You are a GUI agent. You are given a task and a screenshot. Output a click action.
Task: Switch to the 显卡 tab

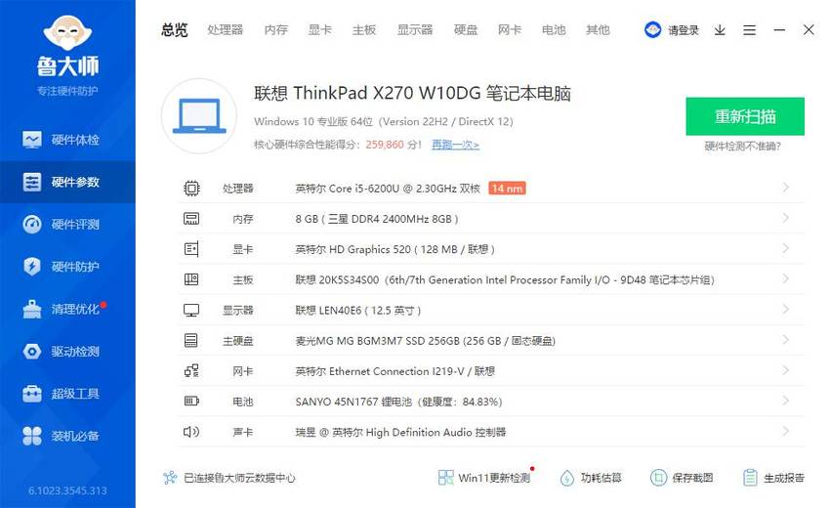[319, 29]
